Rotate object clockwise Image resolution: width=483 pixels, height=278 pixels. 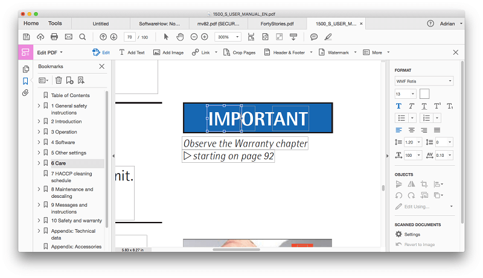click(x=411, y=195)
